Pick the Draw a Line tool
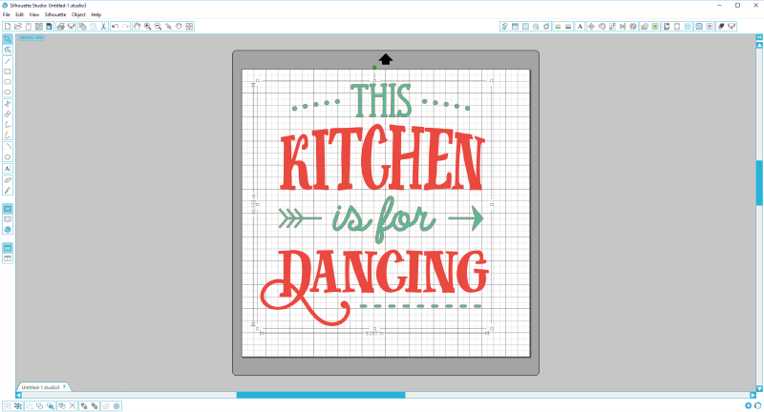764x412 pixels. coord(8,61)
